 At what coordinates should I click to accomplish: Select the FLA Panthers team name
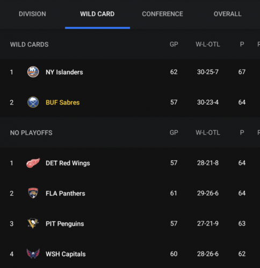point(66,193)
